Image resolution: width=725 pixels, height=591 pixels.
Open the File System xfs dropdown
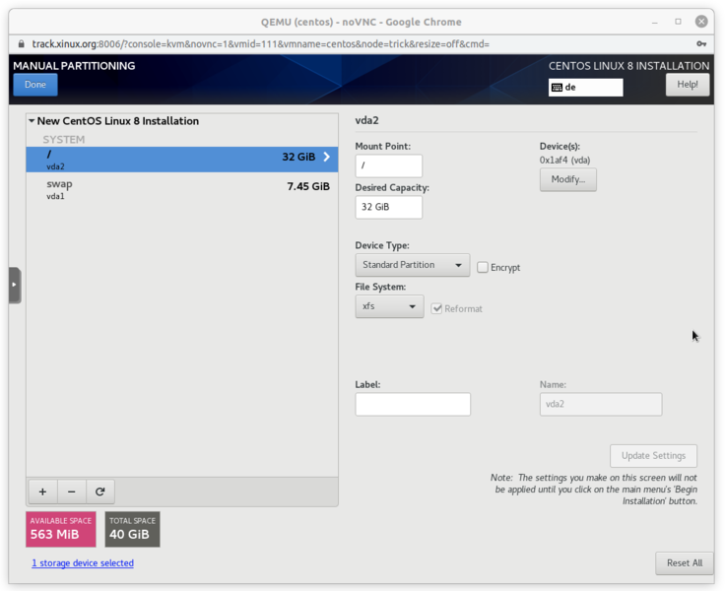[x=389, y=306]
